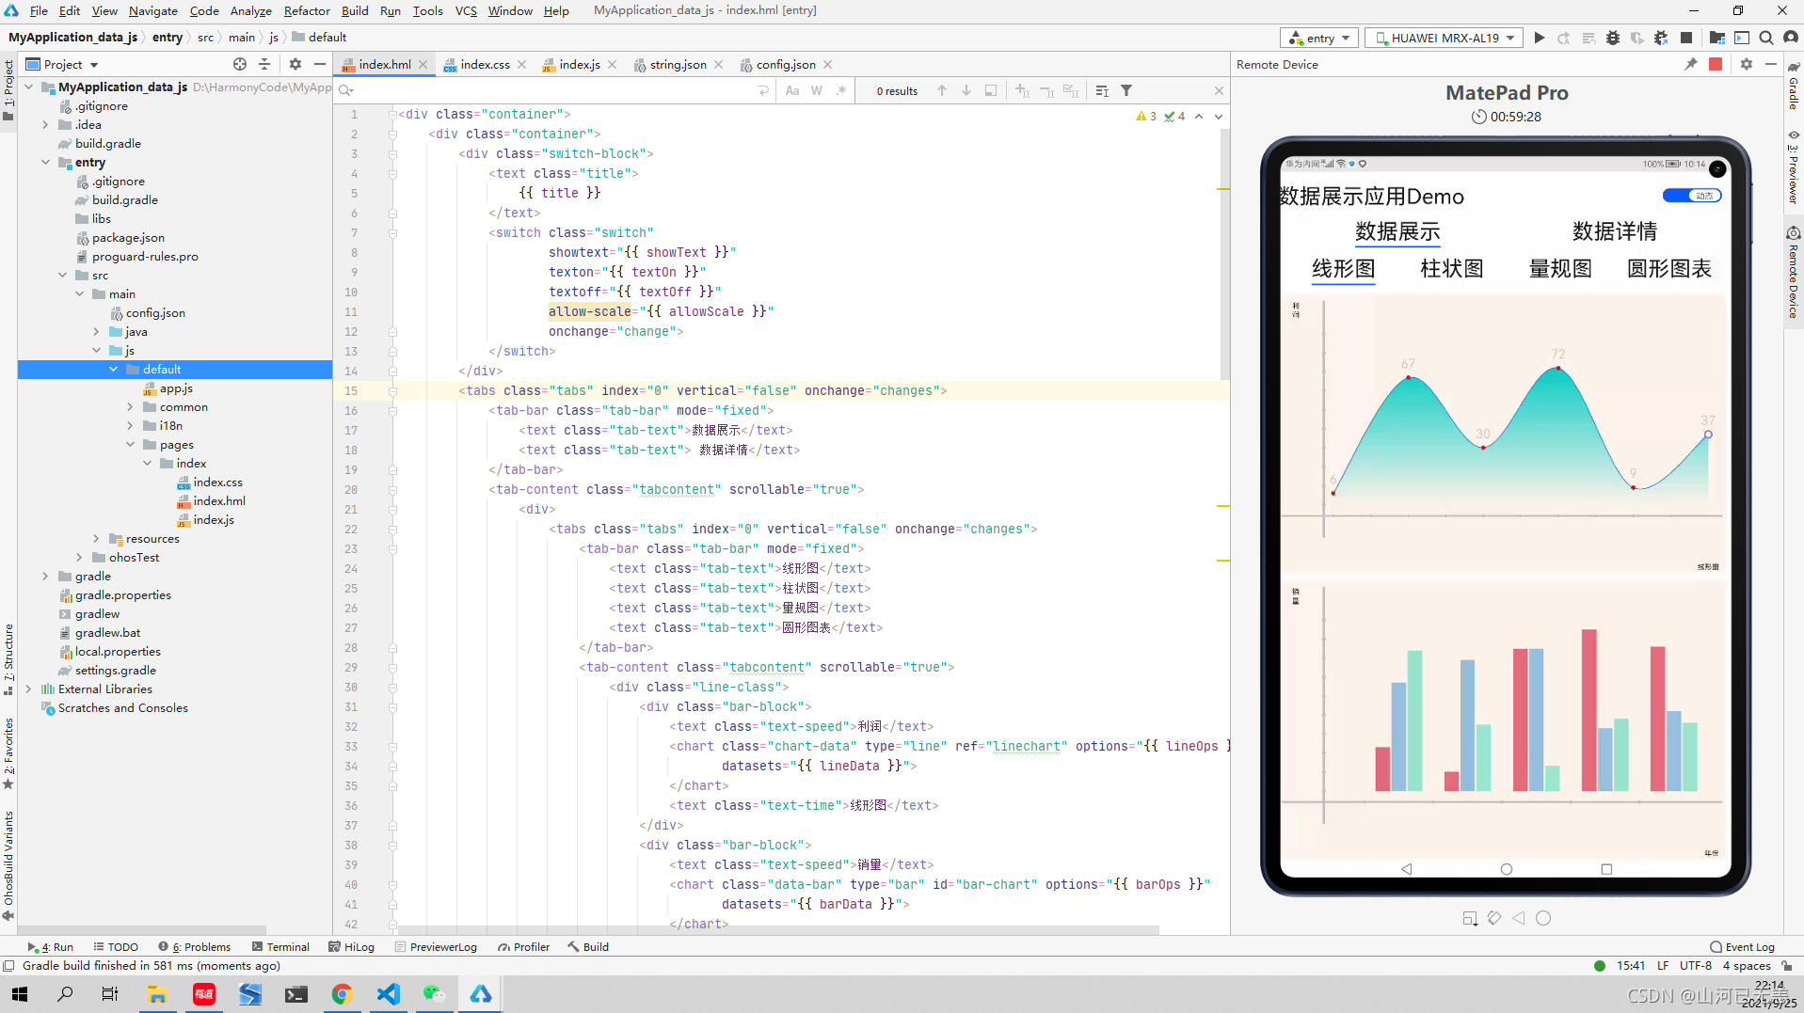Click the locate/select opened file target icon
The height and width of the screenshot is (1013, 1804).
pos(240,64)
